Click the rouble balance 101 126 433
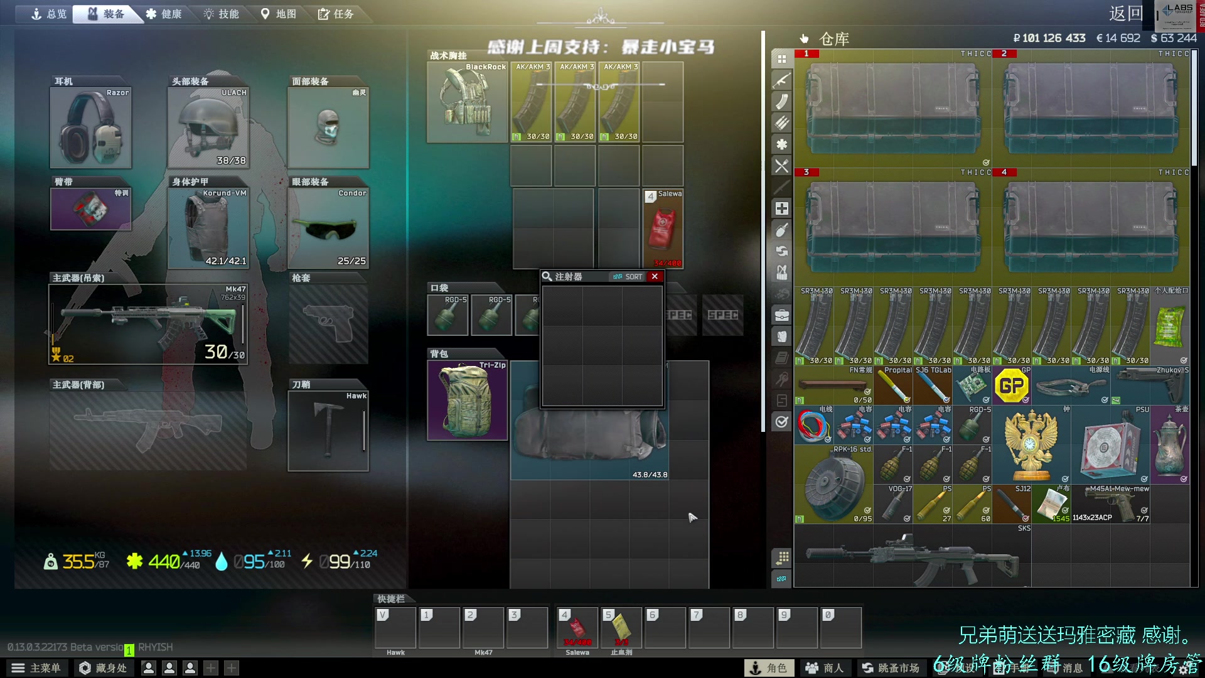 pyautogui.click(x=1049, y=38)
